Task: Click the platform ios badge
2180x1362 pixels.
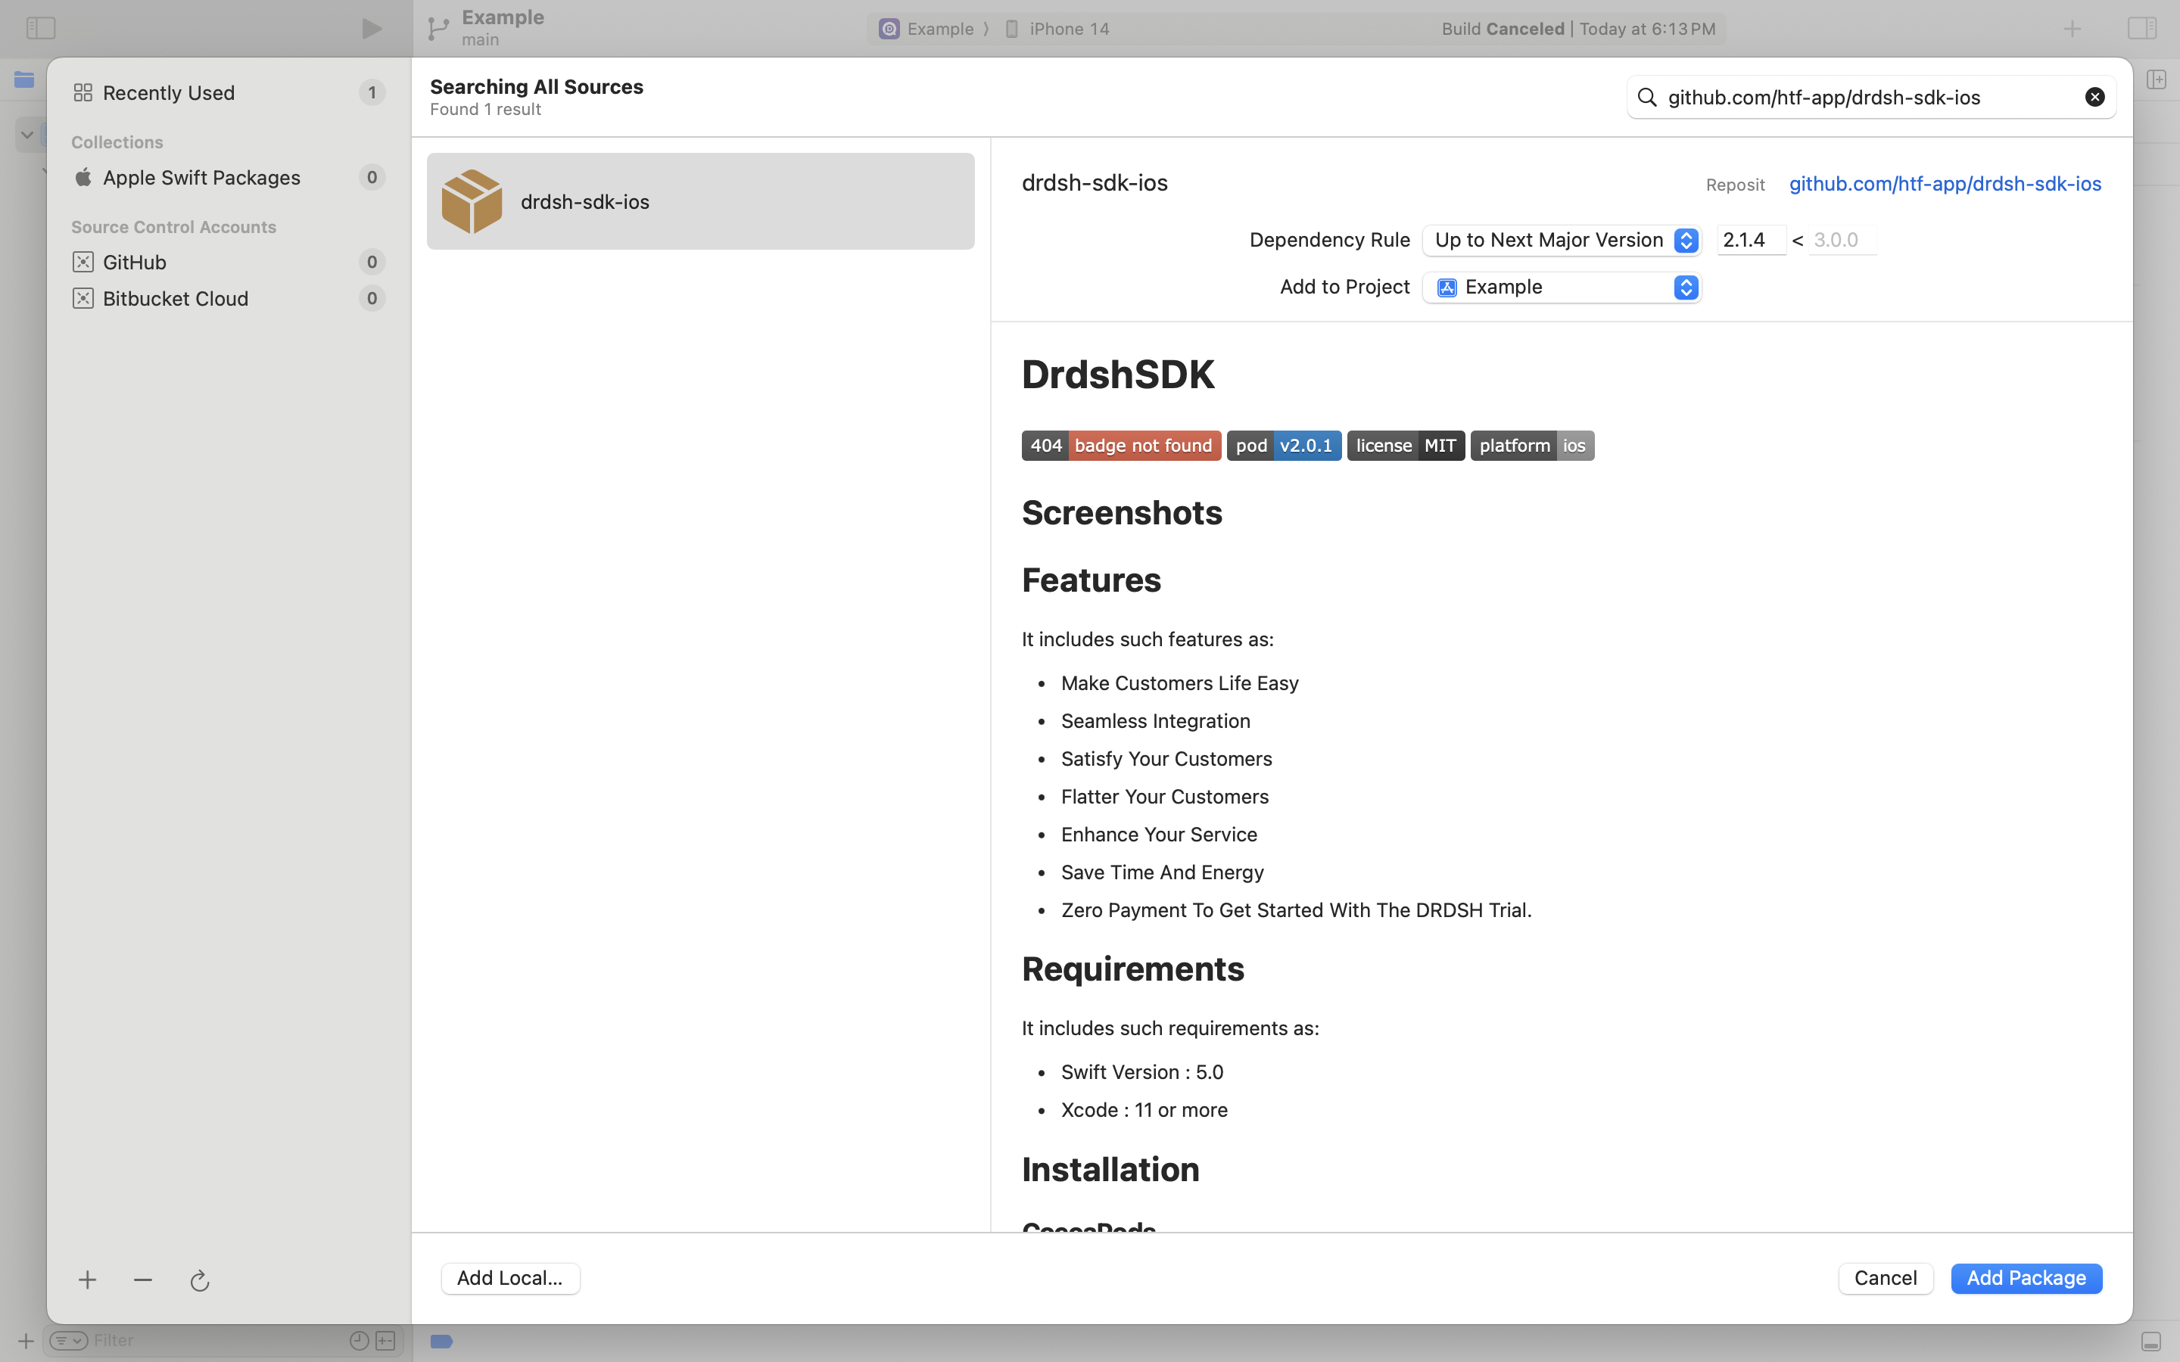Action: (x=1532, y=446)
